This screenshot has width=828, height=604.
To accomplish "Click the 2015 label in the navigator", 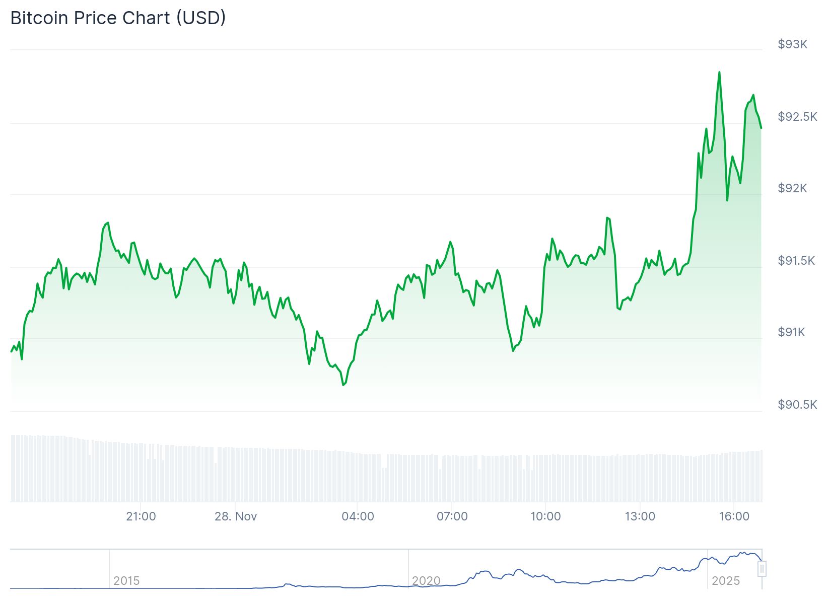I will tap(126, 581).
